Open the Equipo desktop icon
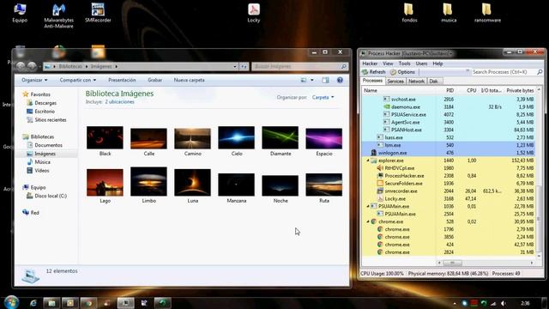 click(20, 13)
